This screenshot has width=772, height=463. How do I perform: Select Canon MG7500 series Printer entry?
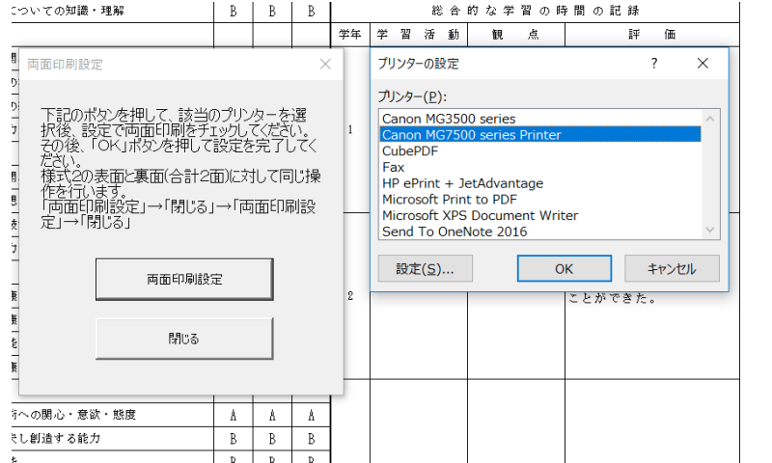[471, 135]
